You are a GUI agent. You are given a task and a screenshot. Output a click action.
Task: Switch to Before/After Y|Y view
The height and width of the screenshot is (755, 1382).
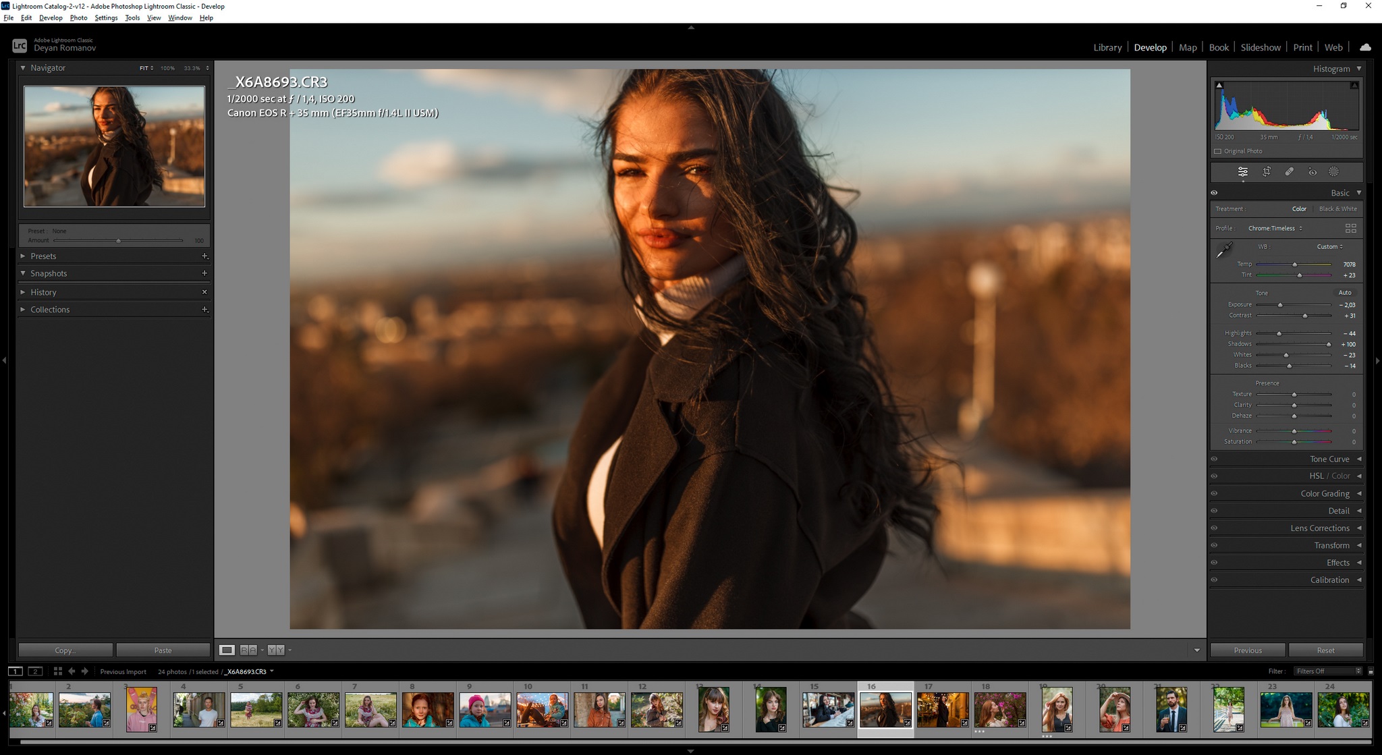(x=275, y=650)
